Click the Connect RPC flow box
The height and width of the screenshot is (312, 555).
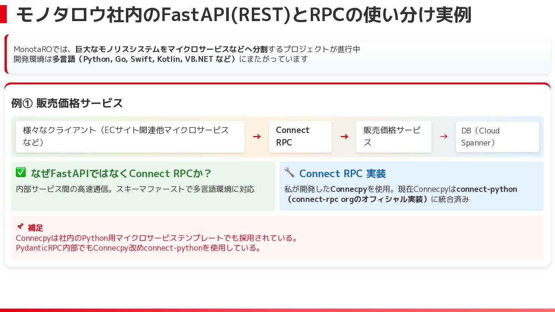click(300, 136)
